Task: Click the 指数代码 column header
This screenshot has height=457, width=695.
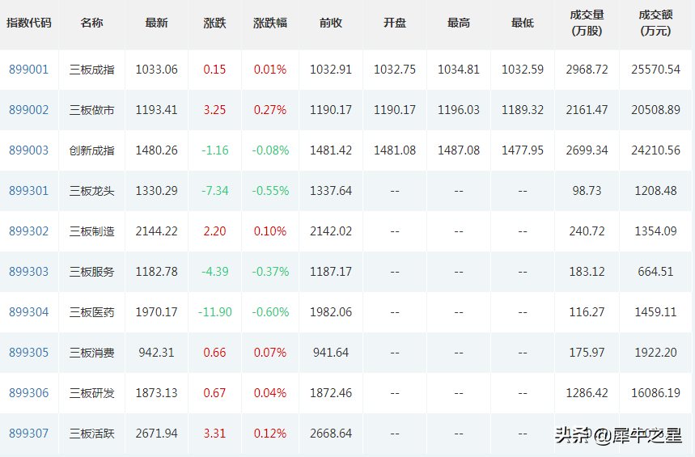Action: click(x=29, y=23)
